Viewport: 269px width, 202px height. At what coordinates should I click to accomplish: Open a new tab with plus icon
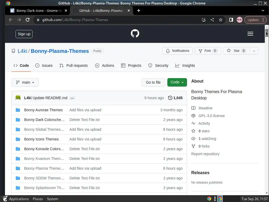[x=139, y=11]
